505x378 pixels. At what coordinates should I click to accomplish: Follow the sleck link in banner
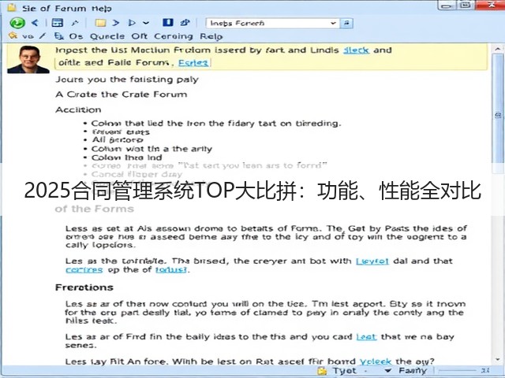point(356,50)
